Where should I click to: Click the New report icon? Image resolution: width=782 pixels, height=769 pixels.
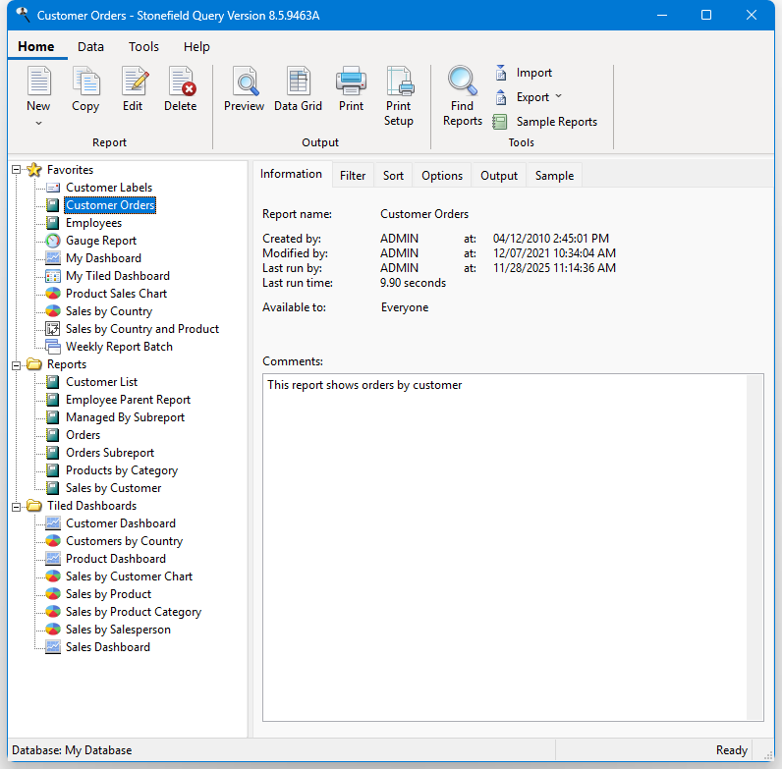[x=38, y=83]
